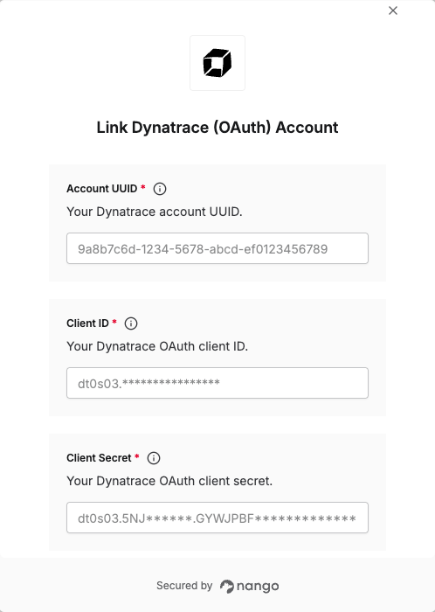Screen dimensions: 435x612
Task: Click 'Your Dynatrace account UUID.' description
Action: click(155, 212)
